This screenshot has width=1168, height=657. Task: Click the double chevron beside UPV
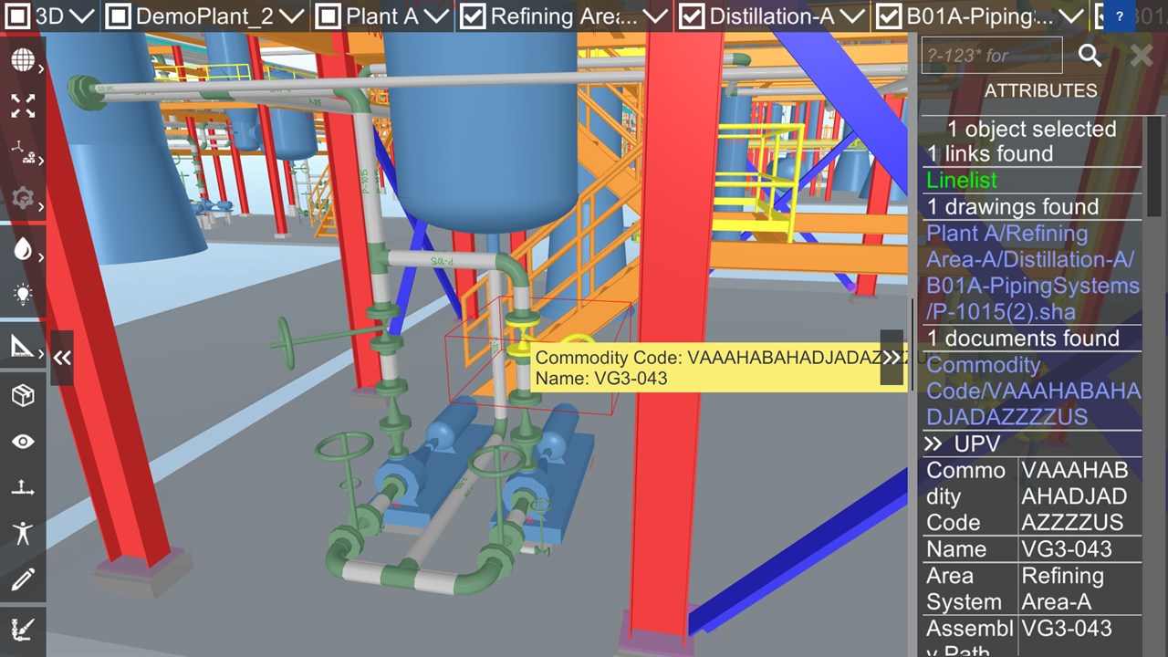[x=933, y=443]
